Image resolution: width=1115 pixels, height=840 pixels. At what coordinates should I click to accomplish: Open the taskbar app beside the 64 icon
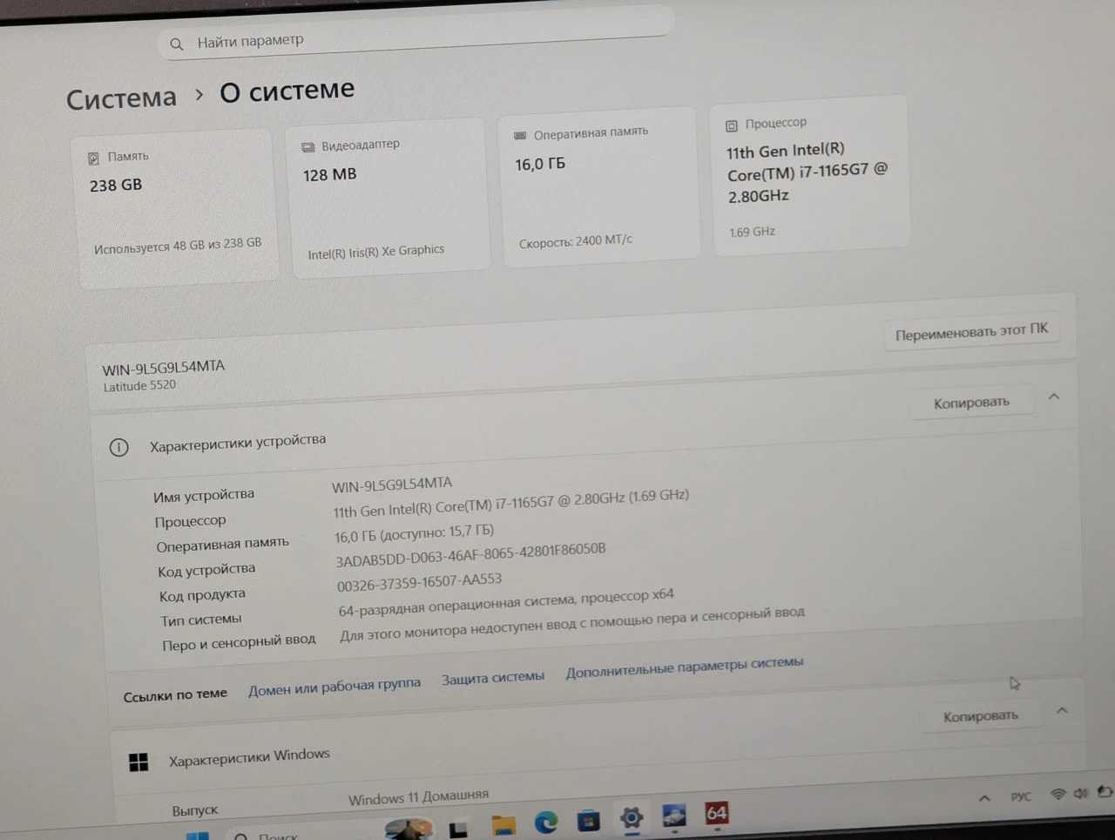click(x=674, y=816)
